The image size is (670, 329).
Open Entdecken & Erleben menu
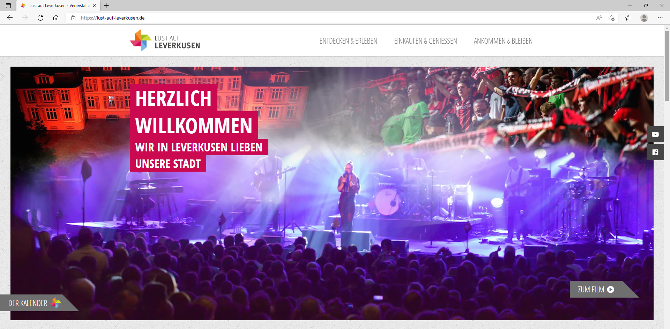tap(348, 41)
